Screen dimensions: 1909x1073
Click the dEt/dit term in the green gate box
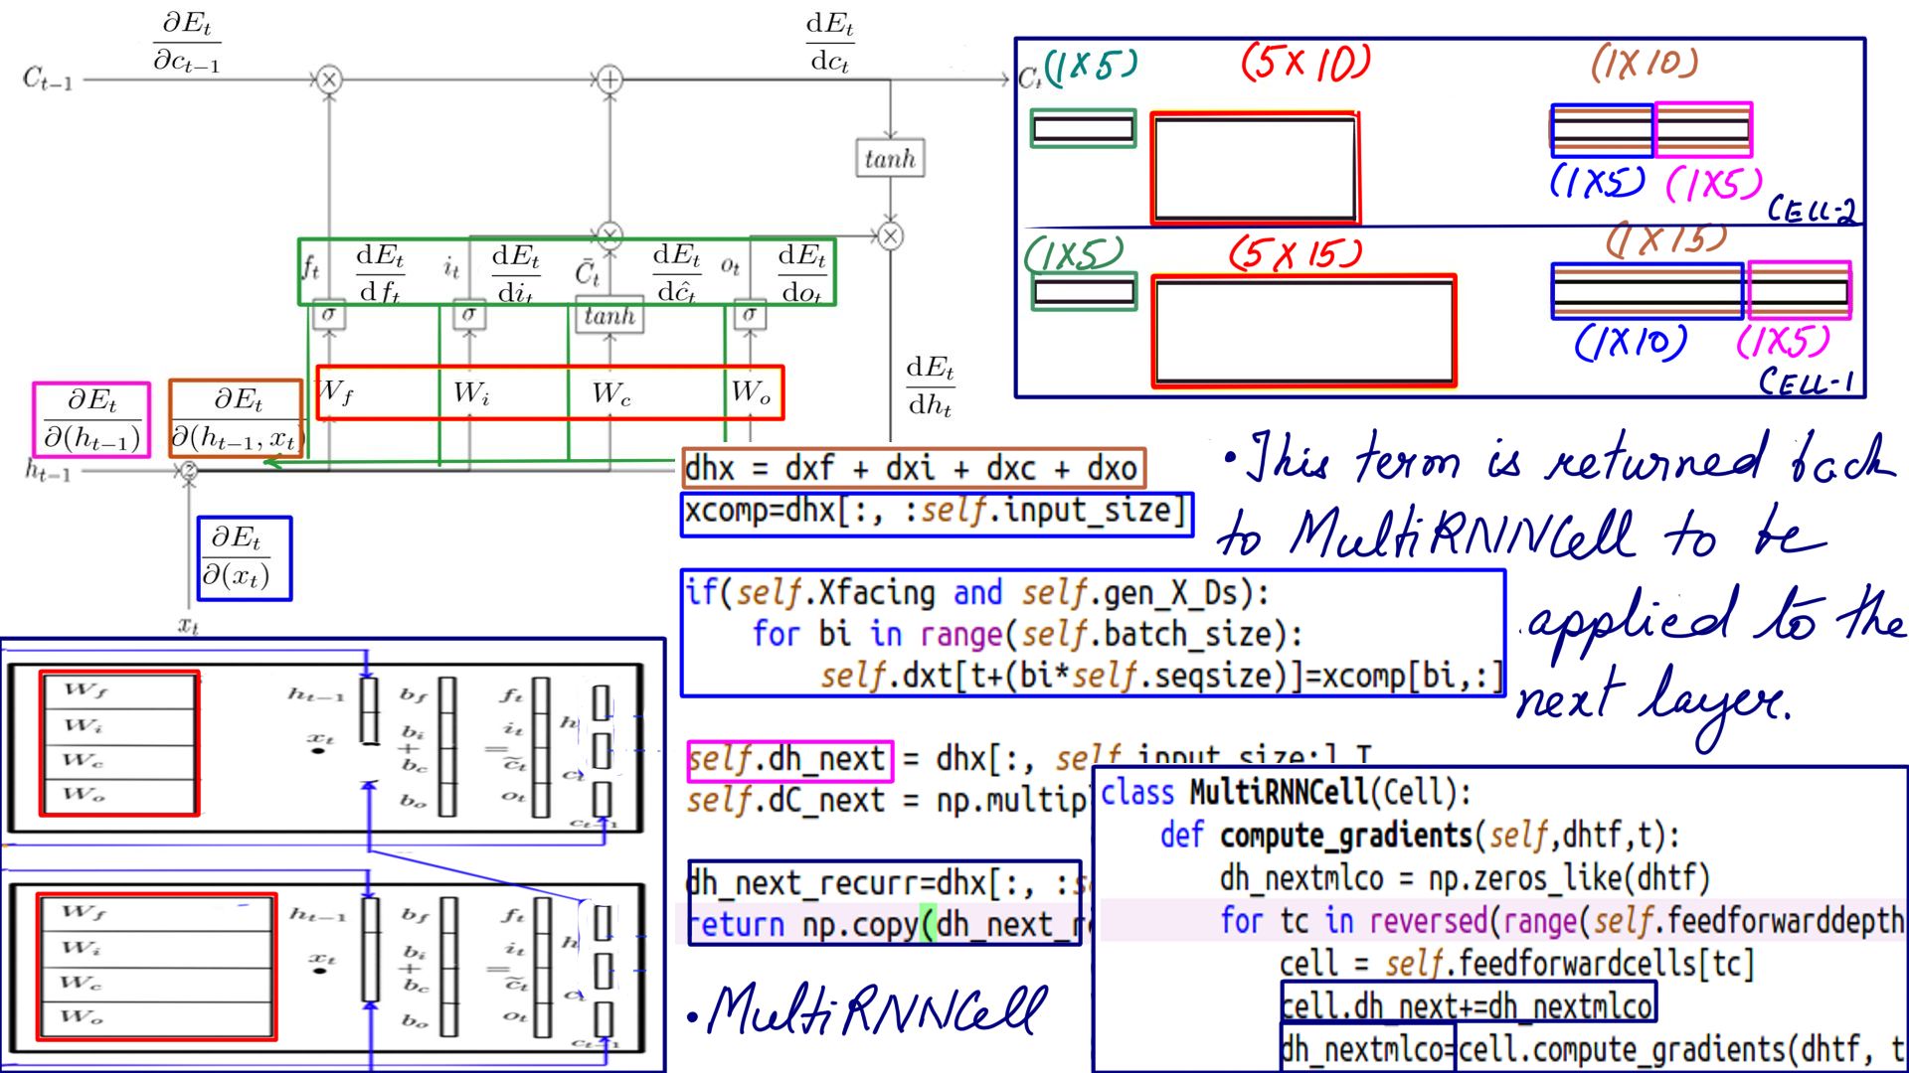515,272
